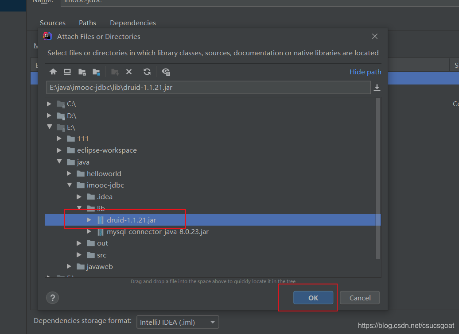
Task: Expand mysql-connector-java-8.0.23.jar contents
Action: 89,231
